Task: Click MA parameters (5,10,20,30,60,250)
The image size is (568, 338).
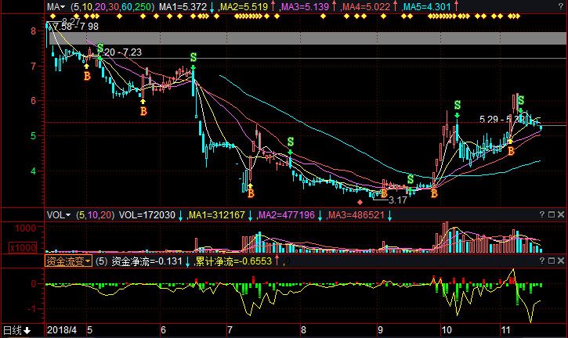Action: tap(111, 6)
